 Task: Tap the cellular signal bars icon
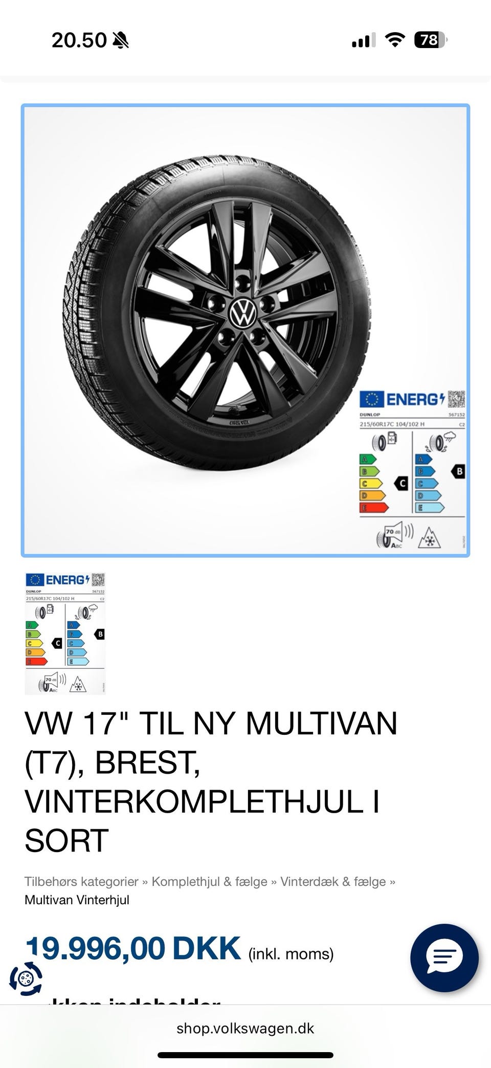click(x=363, y=40)
